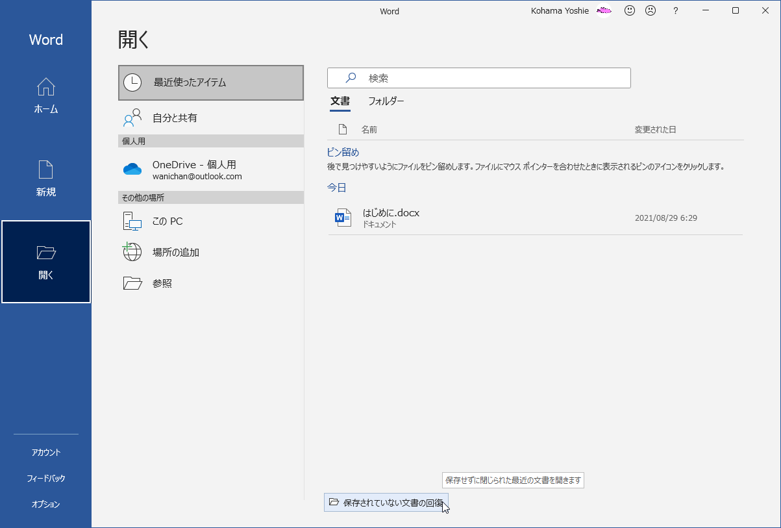
Task: Click 保存されていない文書の回復 button
Action: pyautogui.click(x=386, y=503)
